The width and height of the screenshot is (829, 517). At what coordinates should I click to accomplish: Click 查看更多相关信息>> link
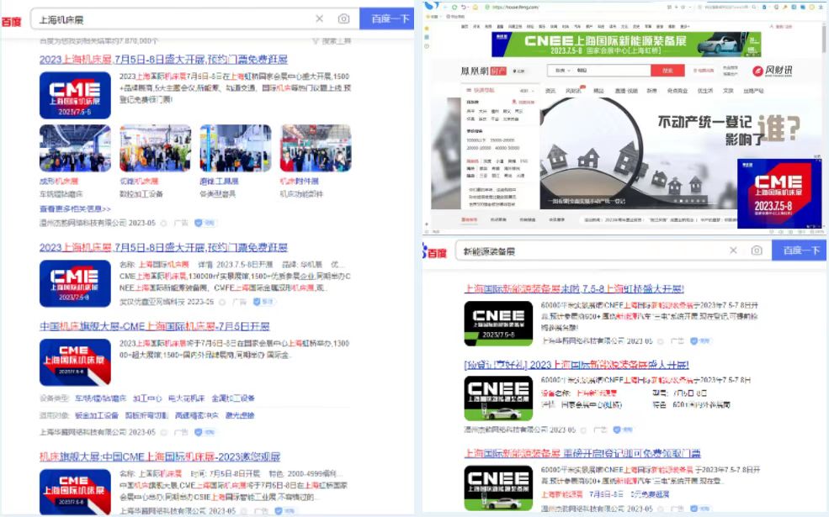coord(75,209)
